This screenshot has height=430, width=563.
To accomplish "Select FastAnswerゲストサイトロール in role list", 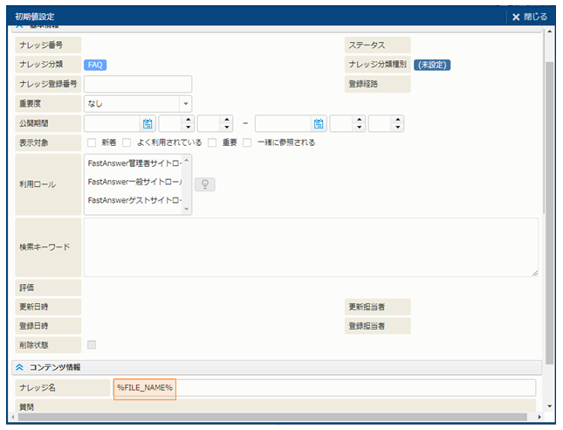I will click(x=134, y=201).
